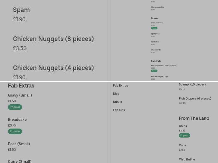The height and width of the screenshot is (163, 218).
Task: Open the Cone menu item
Action: 182,145
